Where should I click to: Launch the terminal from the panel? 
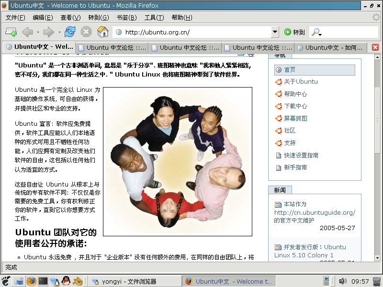(x=43, y=281)
